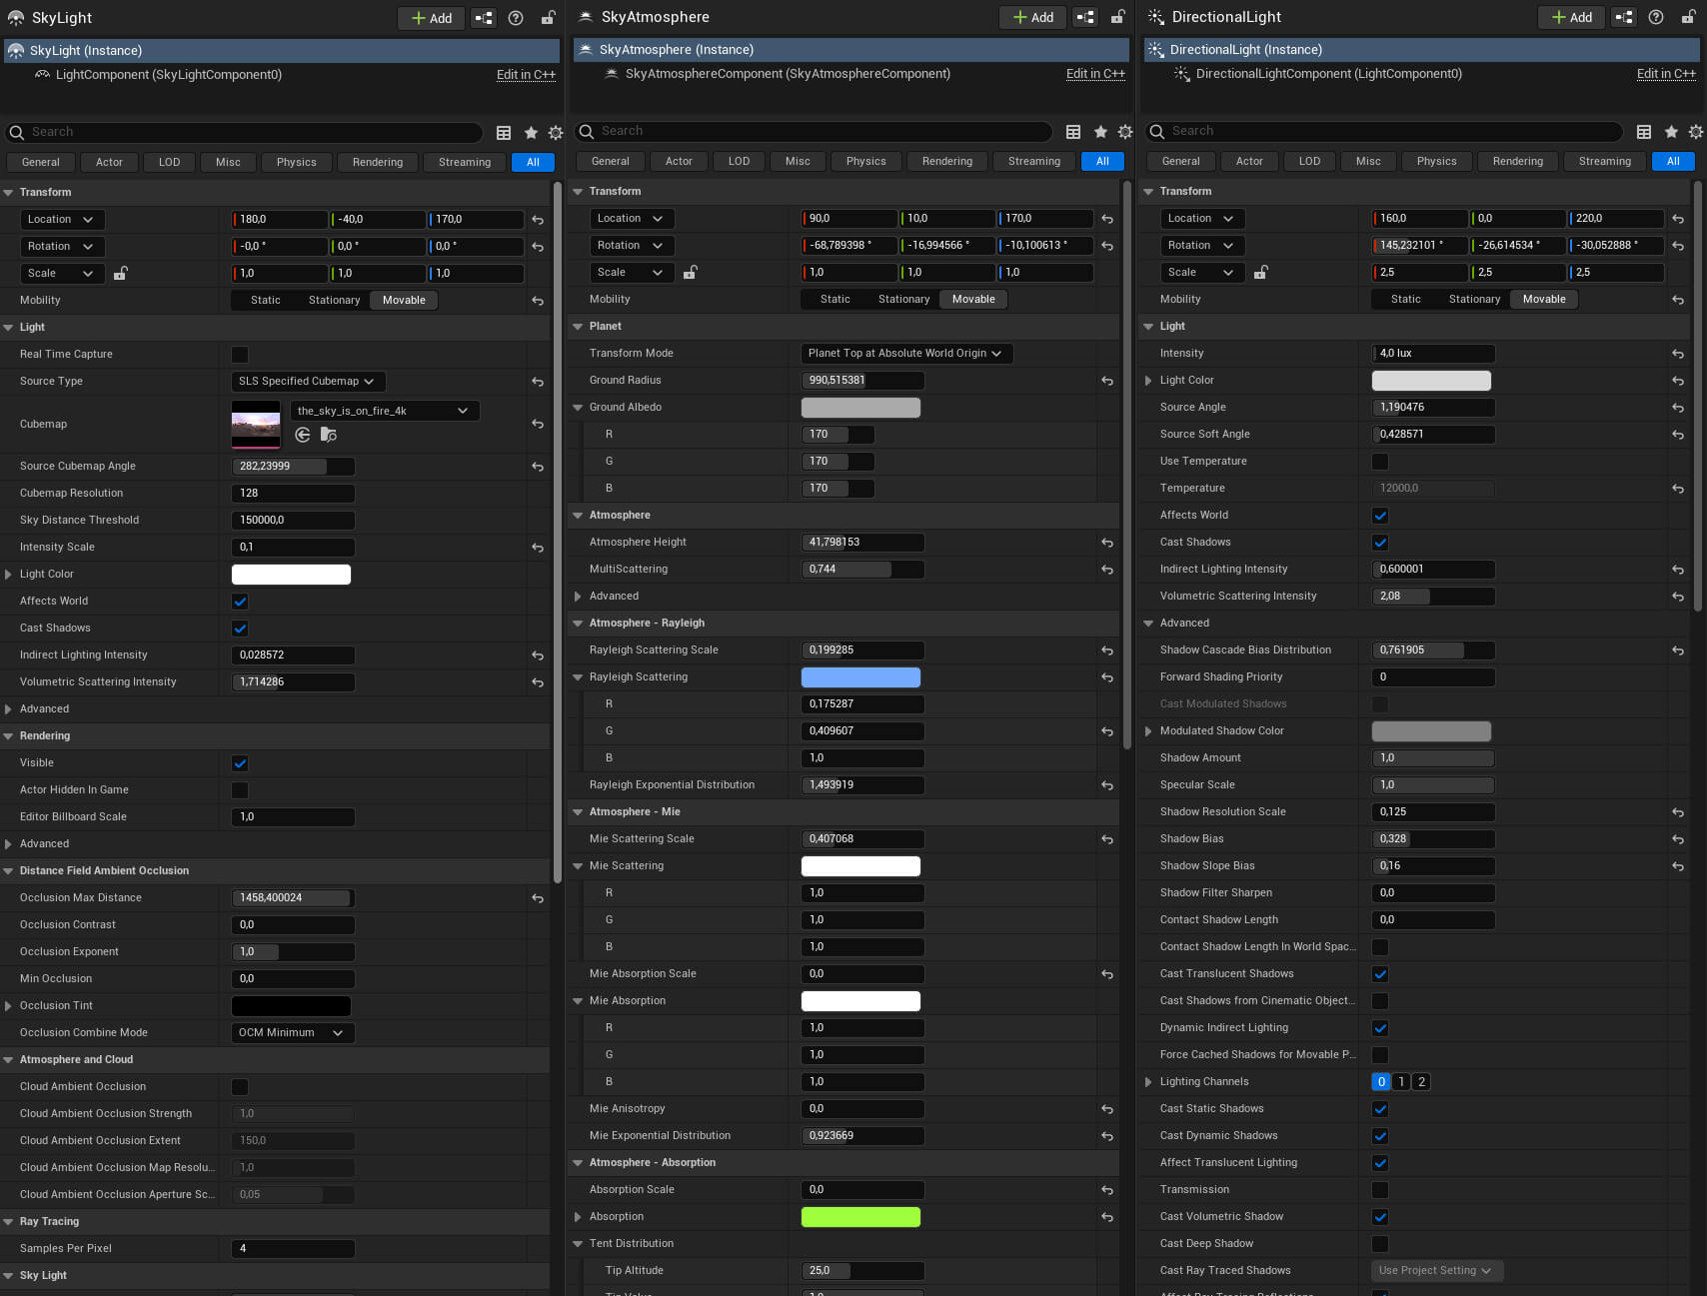Toggle table view icon in SkyLight search bar
The height and width of the screenshot is (1296, 1707).
tap(504, 132)
